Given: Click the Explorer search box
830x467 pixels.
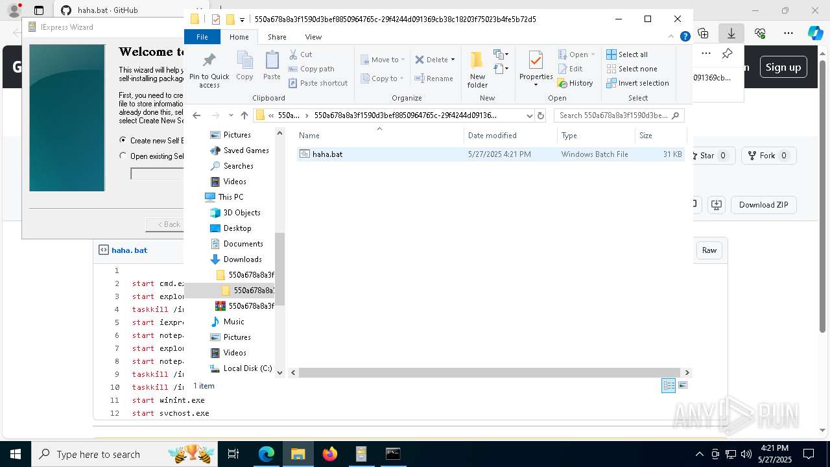Looking at the screenshot, I should [x=619, y=115].
